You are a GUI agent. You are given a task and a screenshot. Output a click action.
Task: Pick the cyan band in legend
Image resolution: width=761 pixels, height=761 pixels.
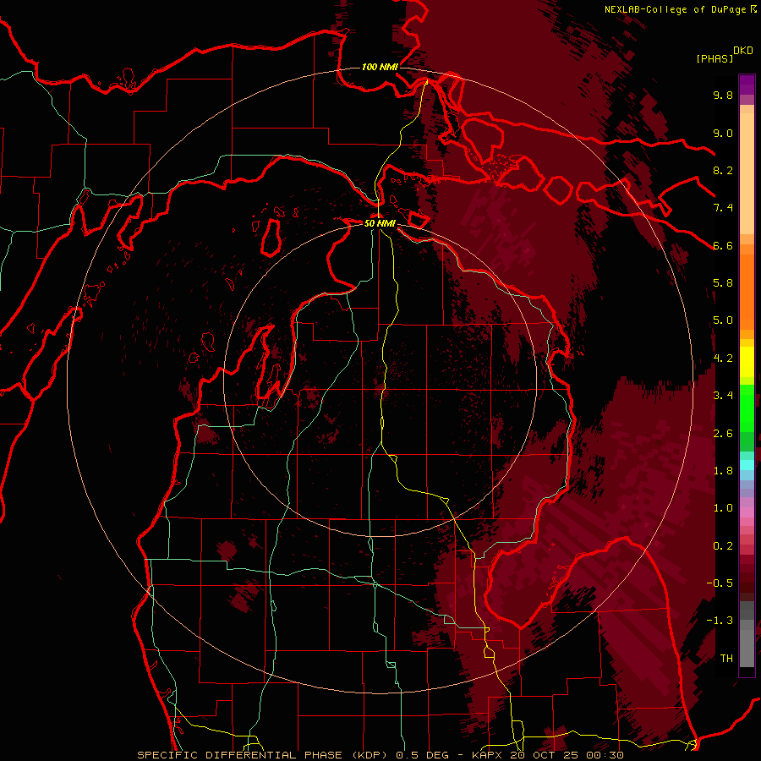click(747, 465)
